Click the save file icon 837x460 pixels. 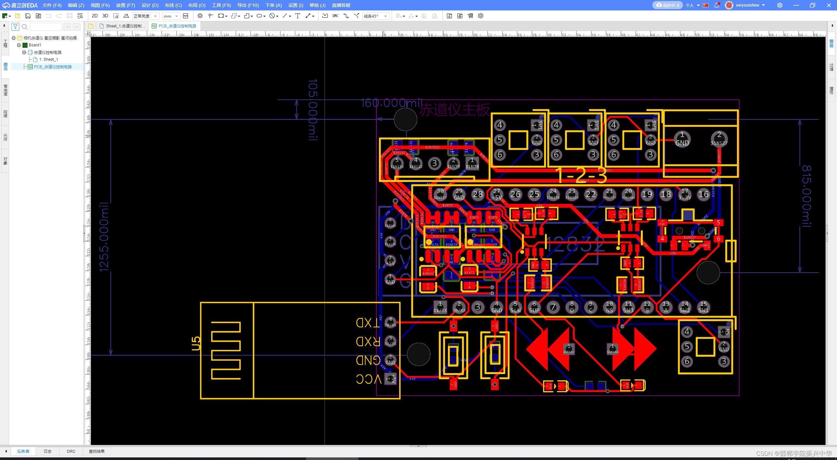(x=28, y=16)
